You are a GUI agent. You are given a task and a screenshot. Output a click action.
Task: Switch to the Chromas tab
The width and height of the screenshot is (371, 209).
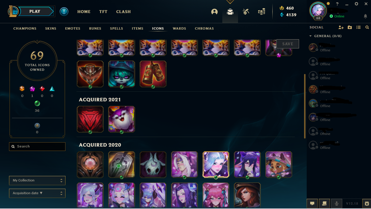point(204,28)
